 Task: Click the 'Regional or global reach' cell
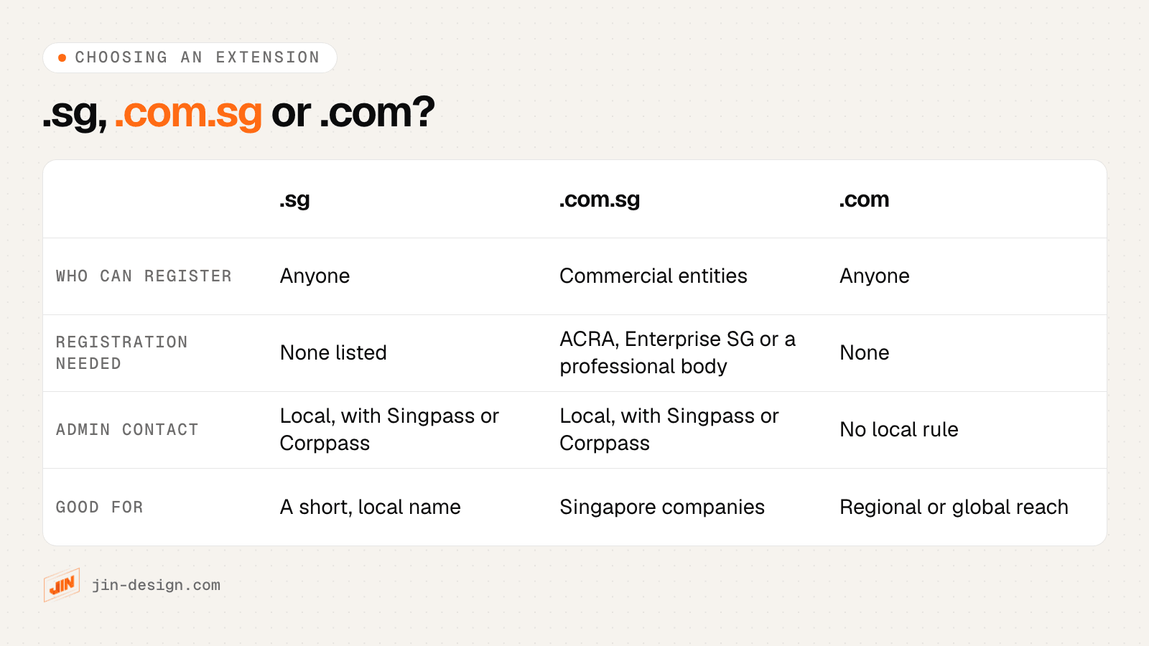pos(954,507)
